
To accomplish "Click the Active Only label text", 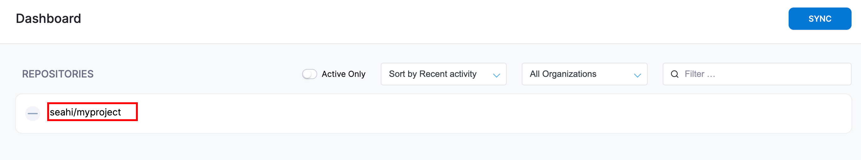I will [343, 74].
